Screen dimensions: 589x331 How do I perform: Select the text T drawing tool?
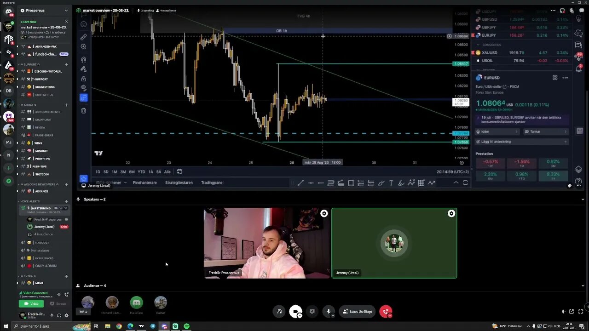coord(391,183)
